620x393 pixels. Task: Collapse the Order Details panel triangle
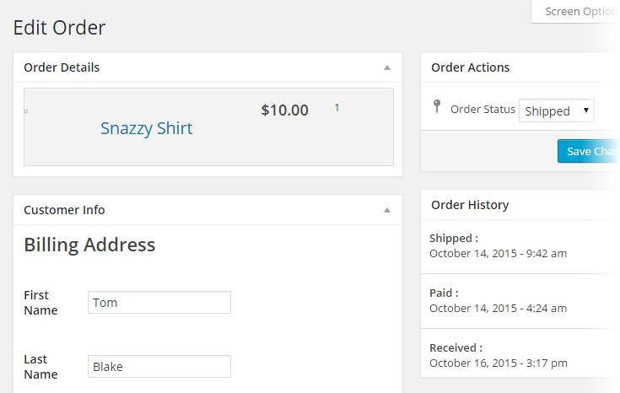(x=387, y=67)
